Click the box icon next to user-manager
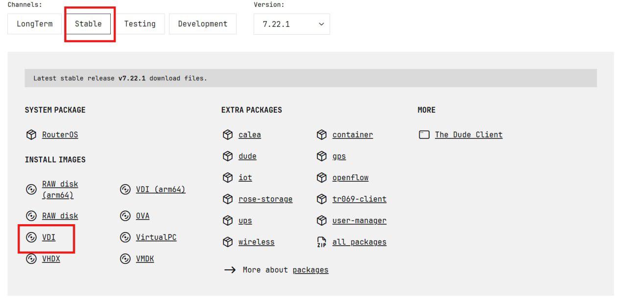 (x=321, y=221)
